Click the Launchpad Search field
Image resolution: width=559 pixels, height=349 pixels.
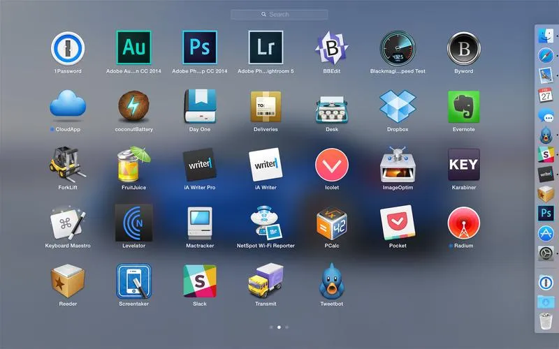[279, 14]
